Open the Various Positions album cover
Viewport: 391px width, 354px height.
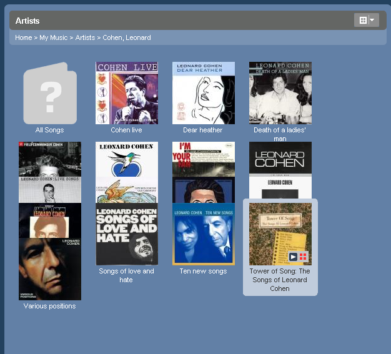pyautogui.click(x=49, y=268)
